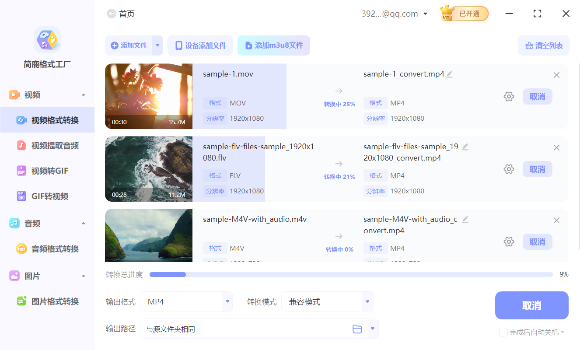Screen dimensions: 580x350
Task: Open the account 392...@qq.com dropdown
Action: pyautogui.click(x=425, y=14)
